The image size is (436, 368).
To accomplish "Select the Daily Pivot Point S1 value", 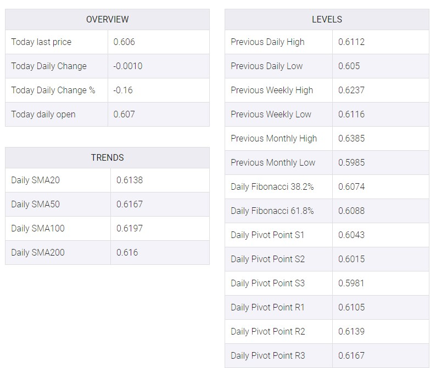I will point(351,235).
